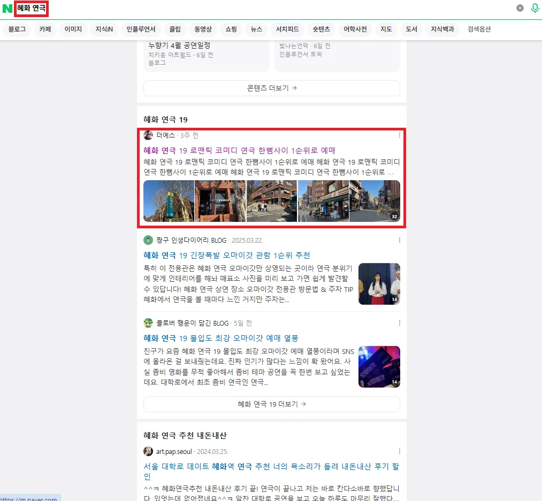Open the more menu for the 짱구 인생다이어리 post
The height and width of the screenshot is (501, 542).
[400, 240]
